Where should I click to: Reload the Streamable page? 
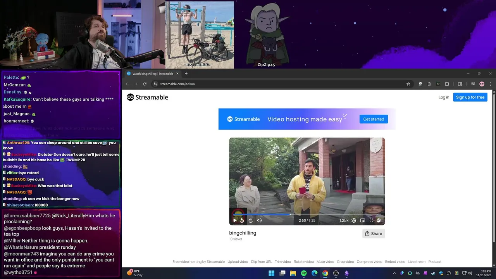145,84
